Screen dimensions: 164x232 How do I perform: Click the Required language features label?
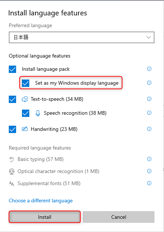(x=40, y=148)
